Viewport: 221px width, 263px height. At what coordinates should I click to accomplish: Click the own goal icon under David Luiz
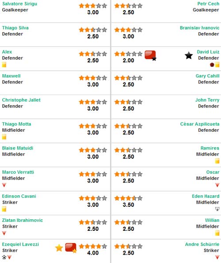212,65
